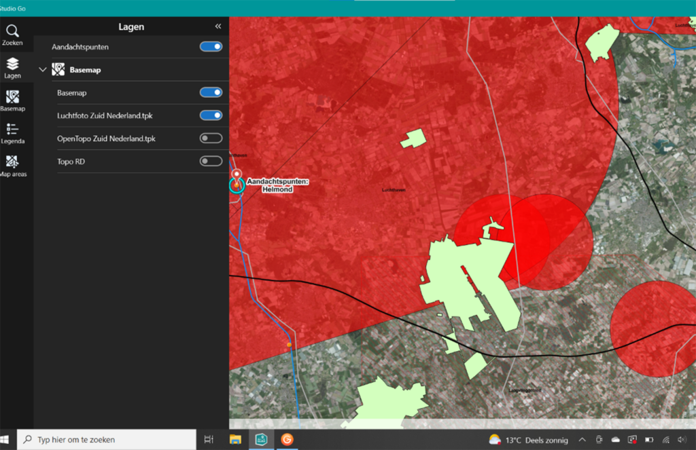Show the Legenda panel icon

click(x=12, y=134)
